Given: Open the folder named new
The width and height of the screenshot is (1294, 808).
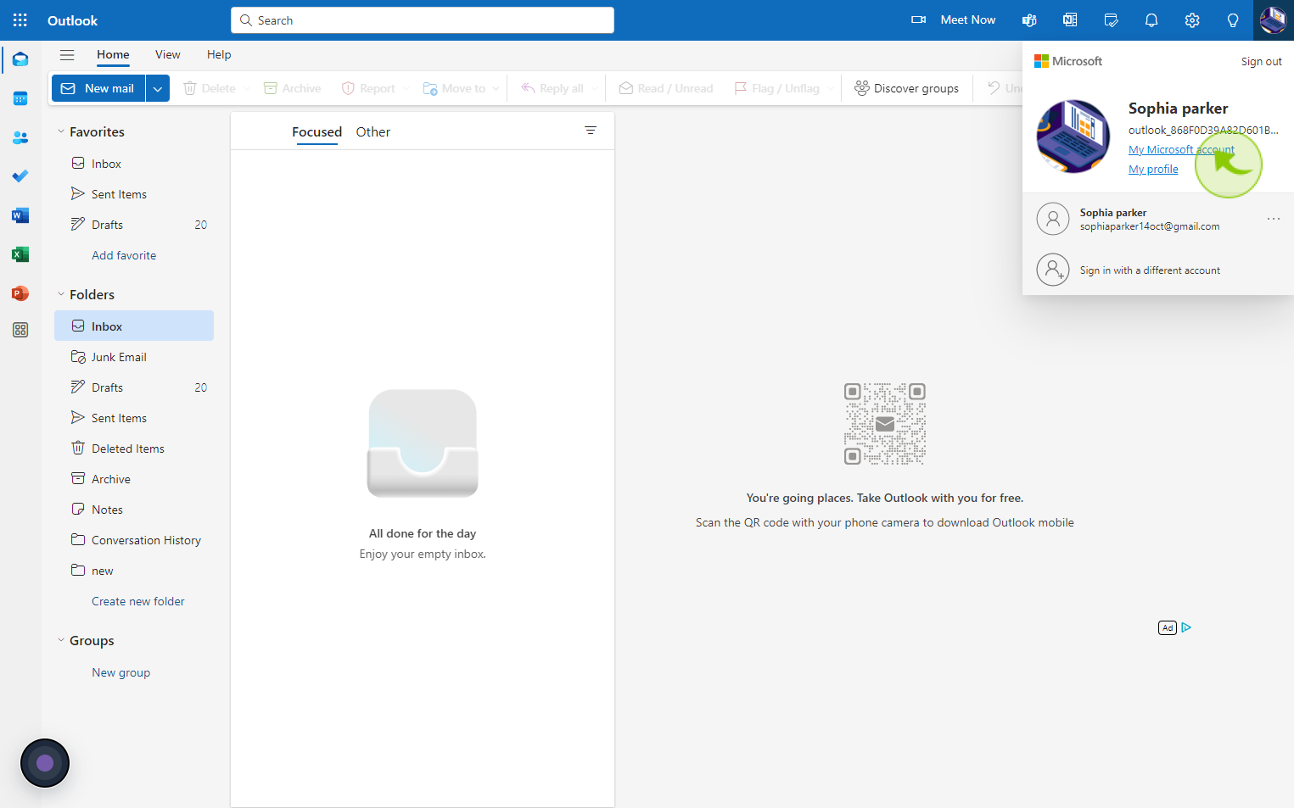Looking at the screenshot, I should pos(134,571).
